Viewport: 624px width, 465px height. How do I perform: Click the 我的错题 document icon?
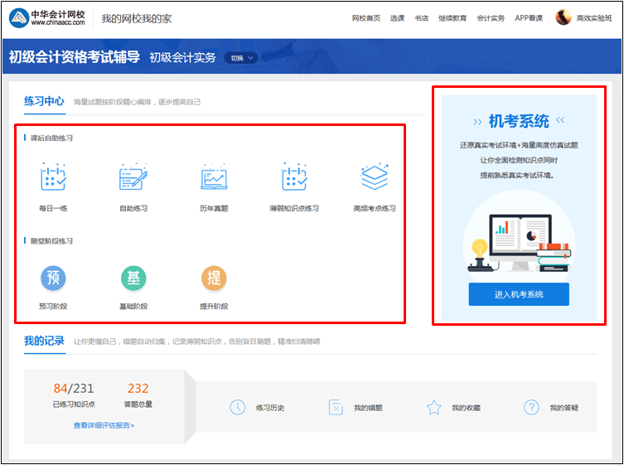(x=336, y=407)
